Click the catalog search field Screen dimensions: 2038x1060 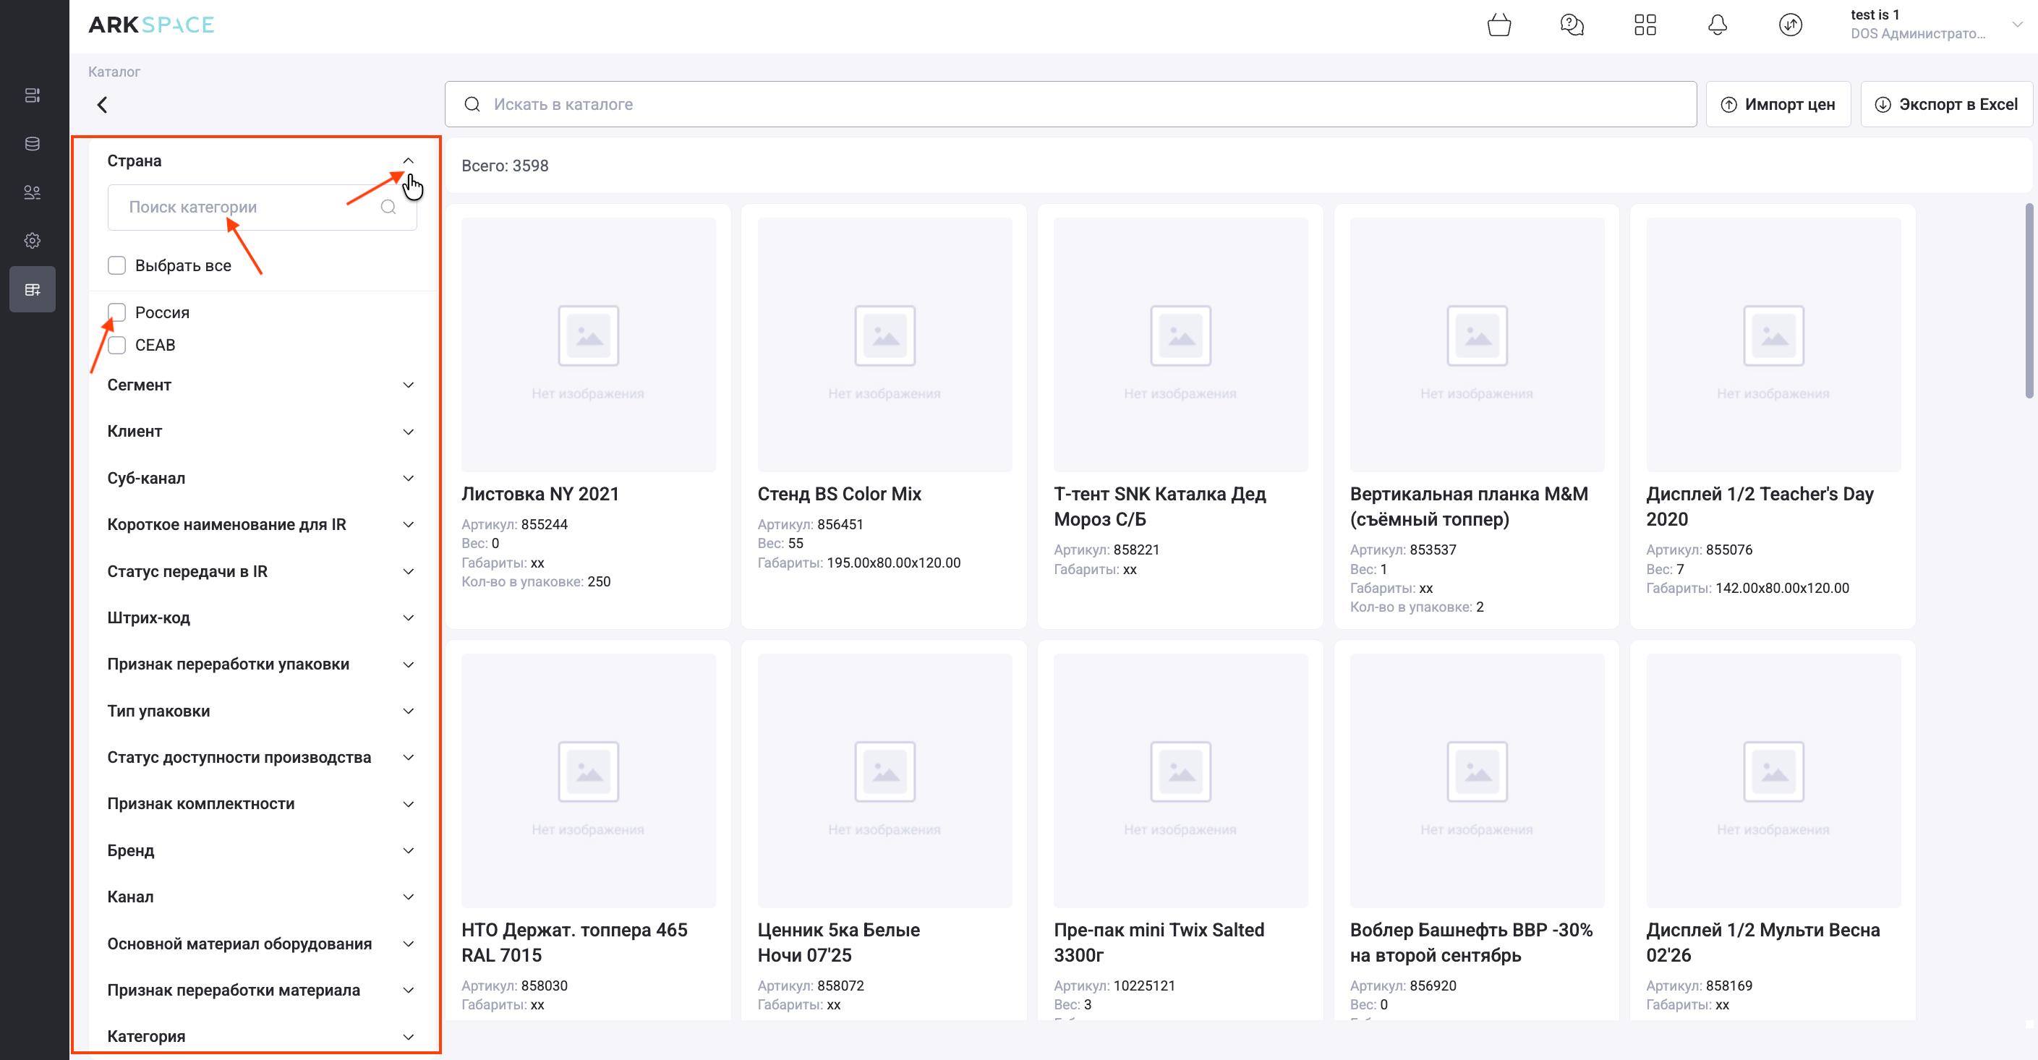point(1070,104)
